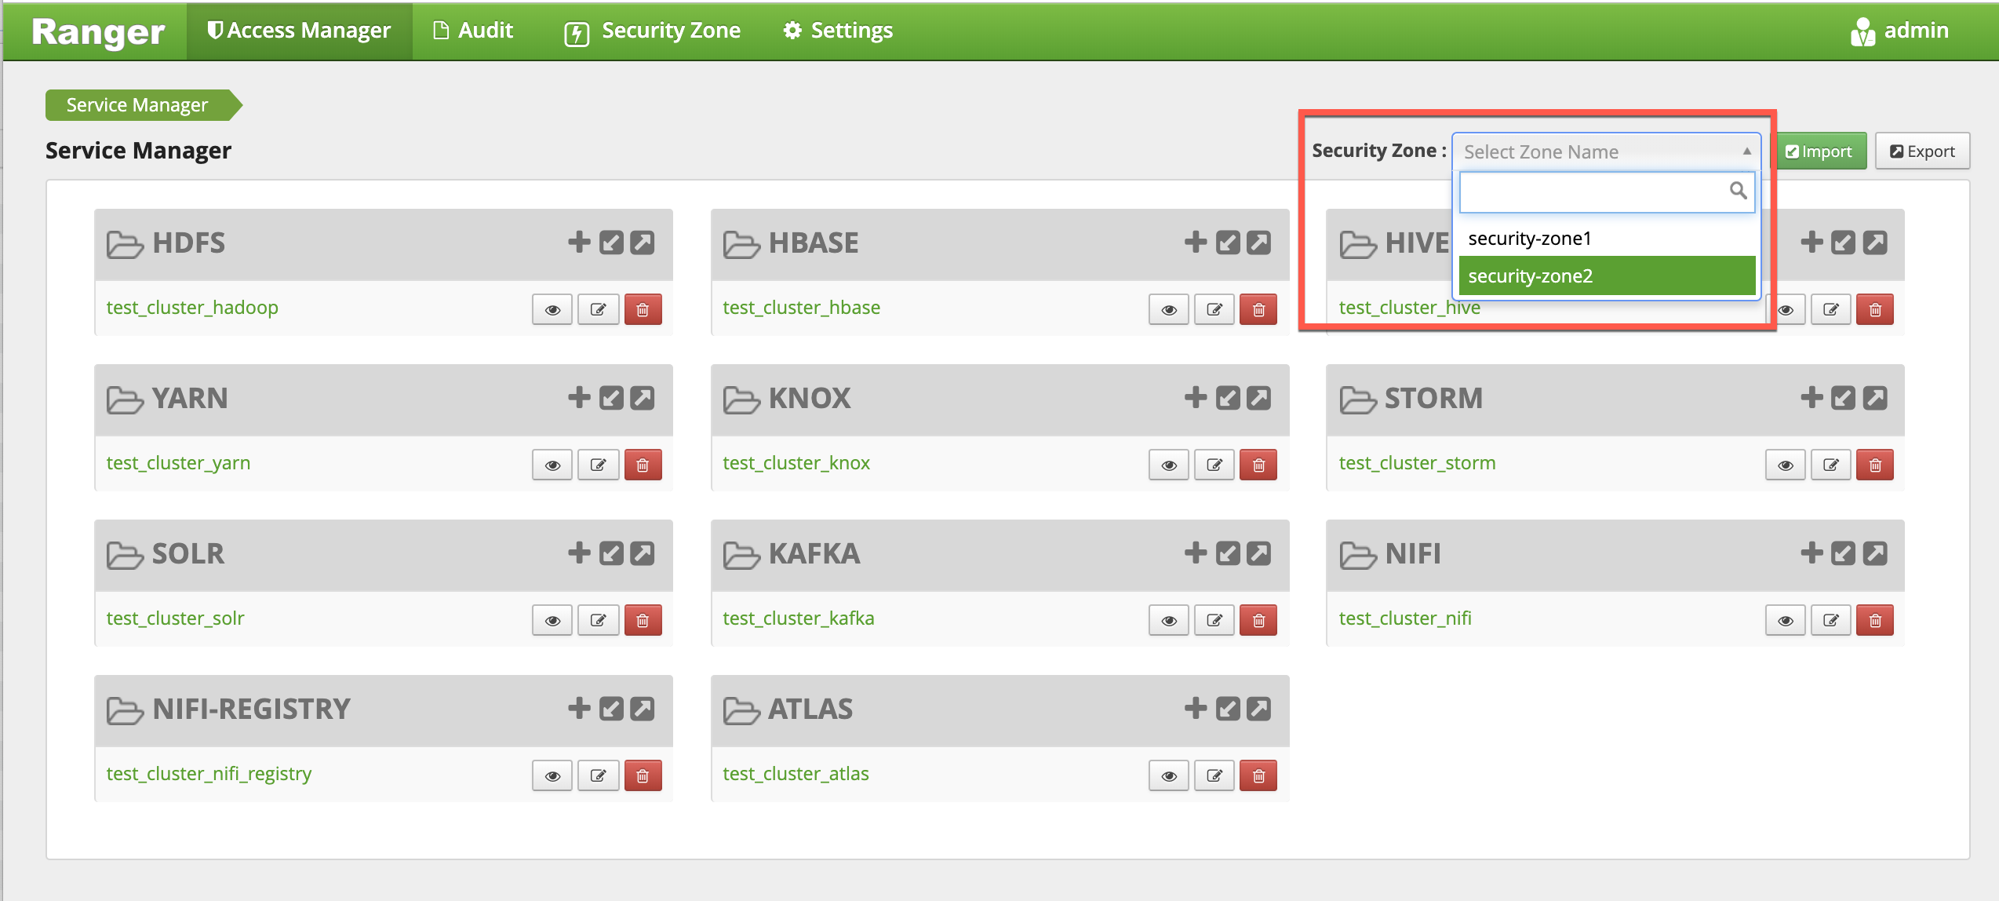The width and height of the screenshot is (1999, 901).
Task: Export HBASE policies icon
Action: point(1259,242)
